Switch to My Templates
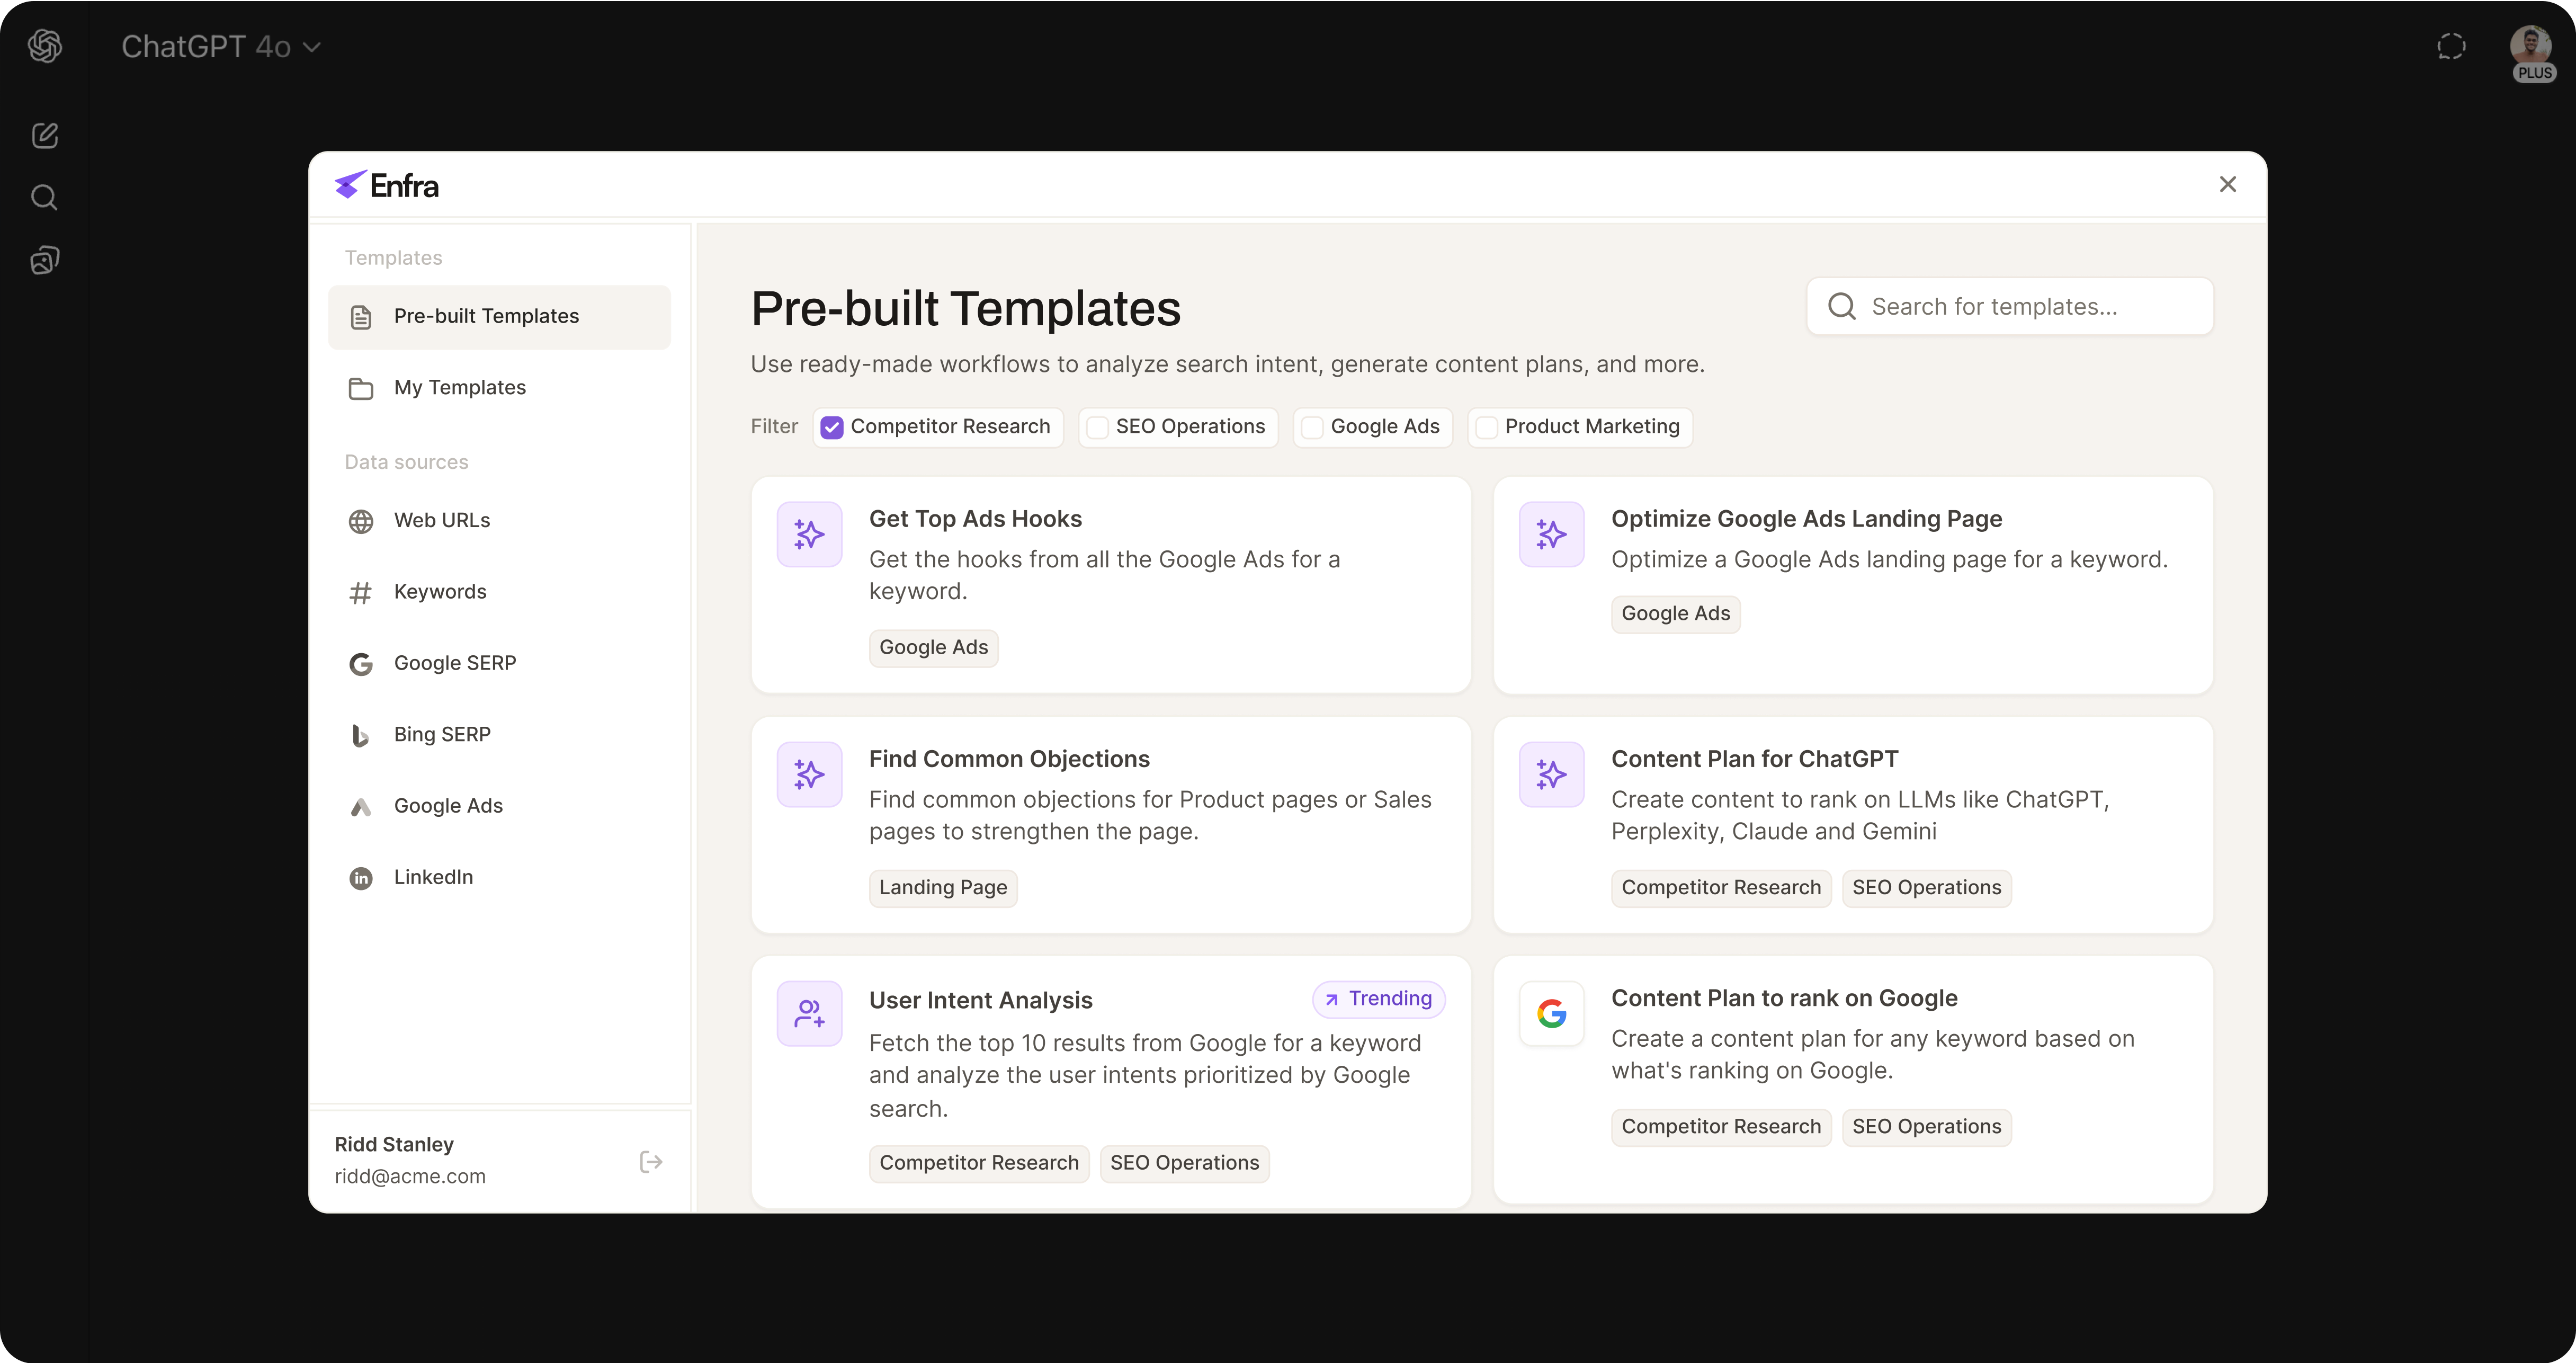The width and height of the screenshot is (2576, 1363). [x=459, y=388]
